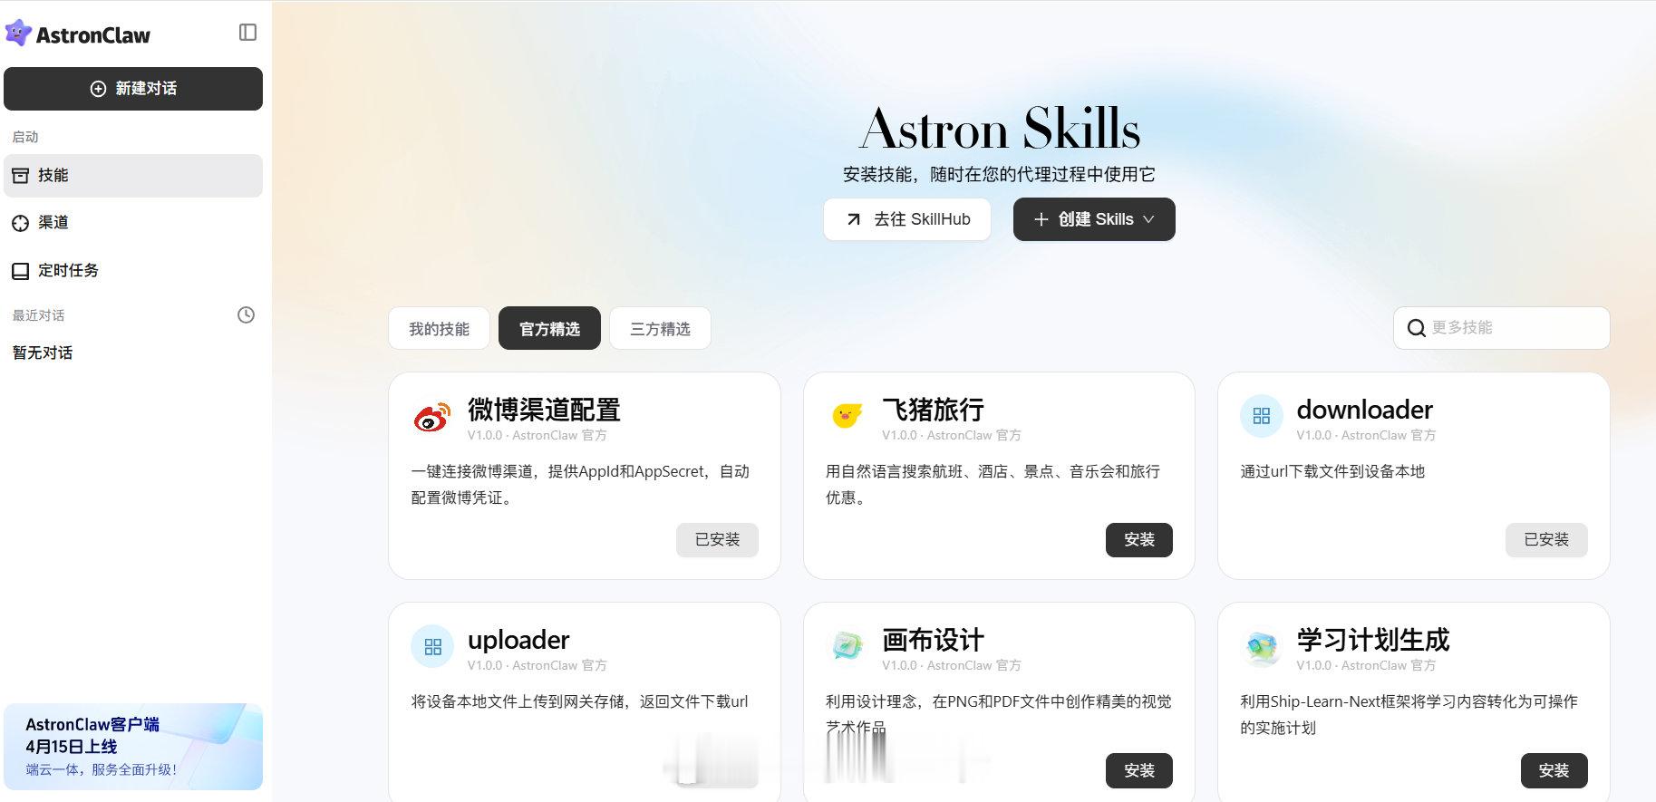Click the Weibo logo icon
Image resolution: width=1656 pixels, height=802 pixels.
[432, 417]
